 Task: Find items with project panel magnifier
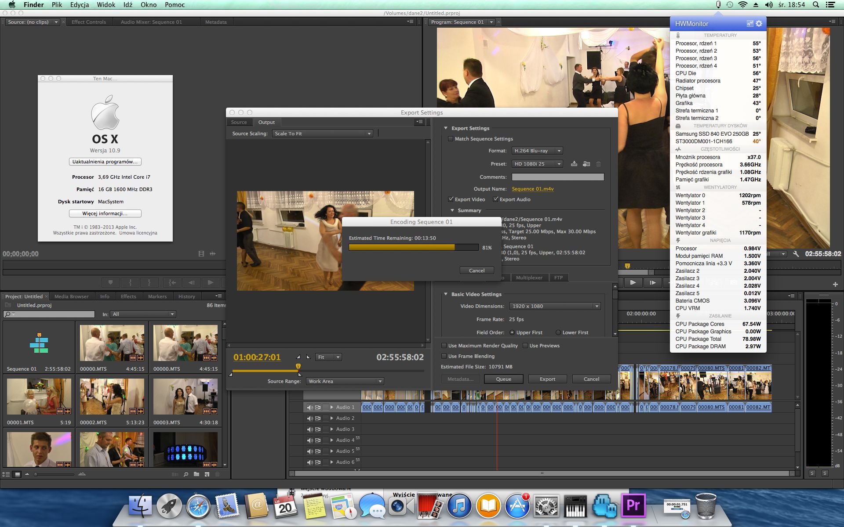click(x=186, y=474)
